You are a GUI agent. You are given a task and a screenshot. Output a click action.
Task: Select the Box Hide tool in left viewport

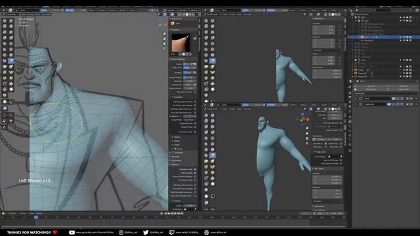coord(11,102)
